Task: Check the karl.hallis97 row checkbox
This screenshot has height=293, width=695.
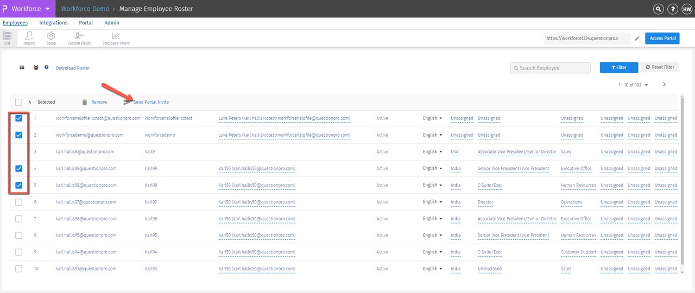Action: coord(19,202)
